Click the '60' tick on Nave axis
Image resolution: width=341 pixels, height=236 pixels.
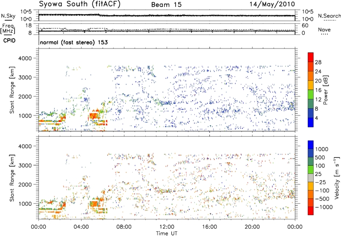tap(305, 26)
